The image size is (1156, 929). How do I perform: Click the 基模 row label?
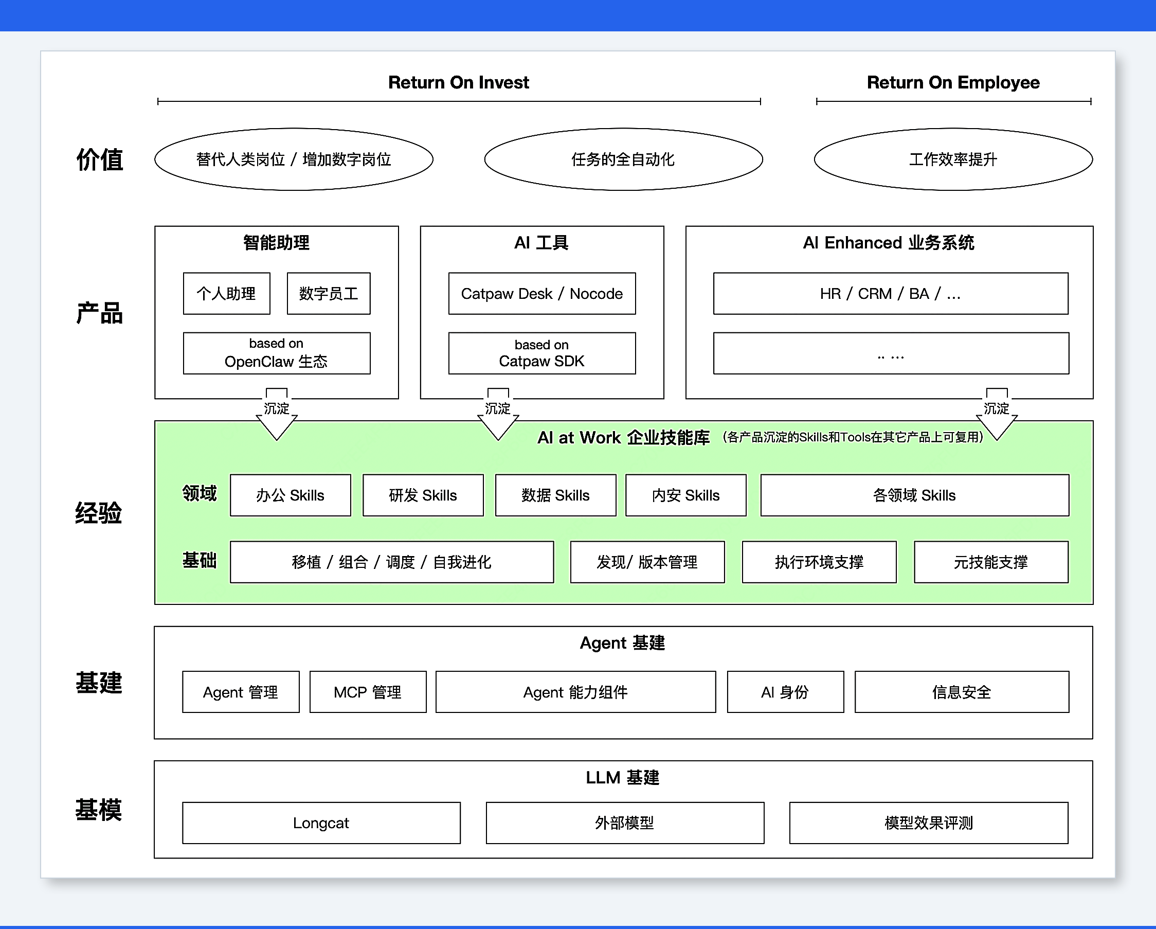point(99,809)
